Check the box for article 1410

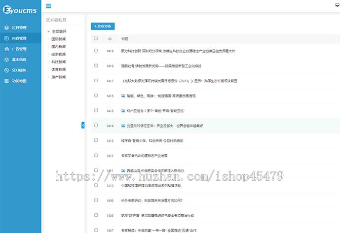point(96,185)
